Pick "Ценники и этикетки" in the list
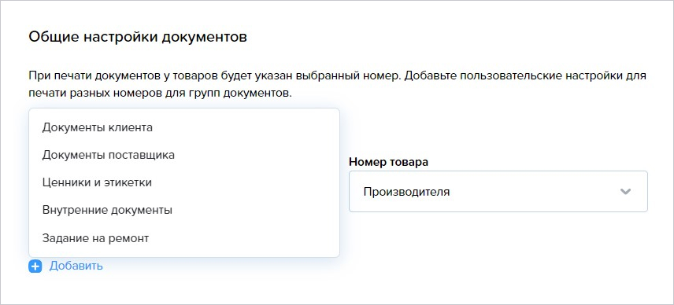The width and height of the screenshot is (674, 305). (184, 182)
